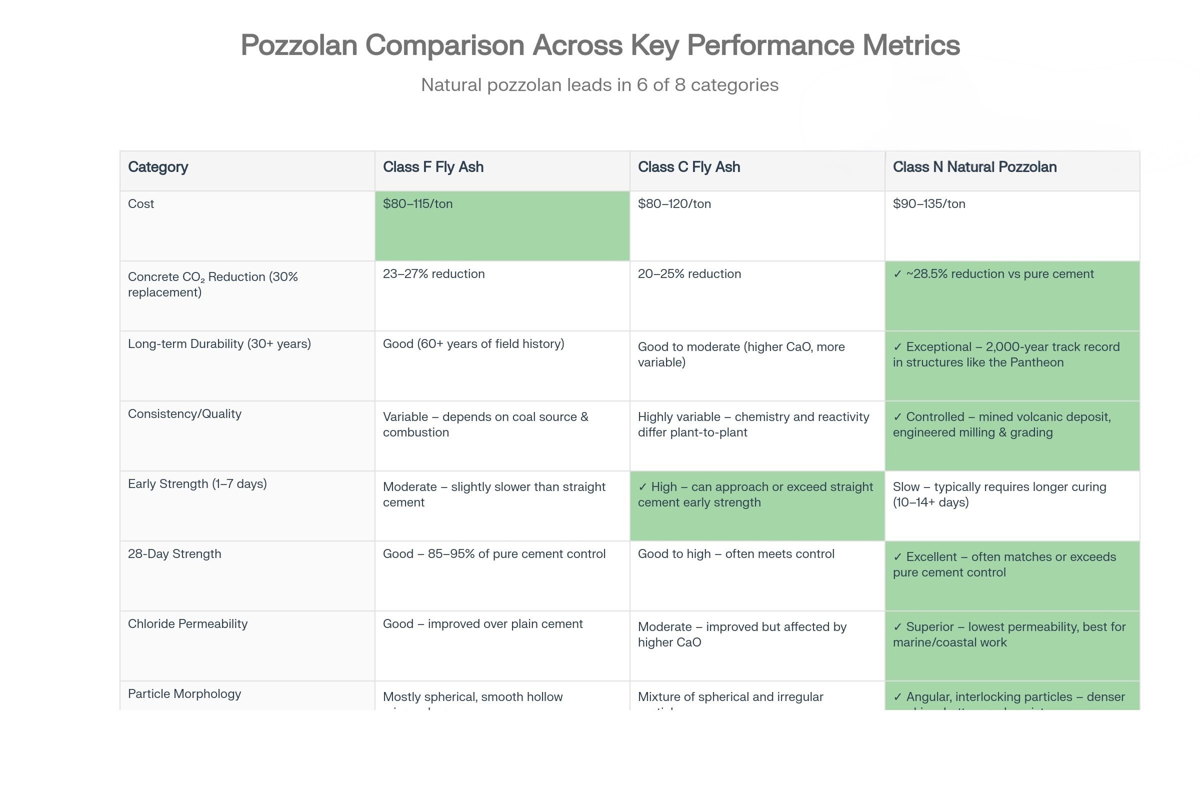Image resolution: width=1200 pixels, height=800 pixels.
Task: Click the checkmark before Superior permeability text
Action: pos(897,627)
